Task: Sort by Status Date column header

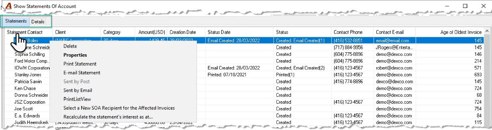Action: pyautogui.click(x=239, y=32)
